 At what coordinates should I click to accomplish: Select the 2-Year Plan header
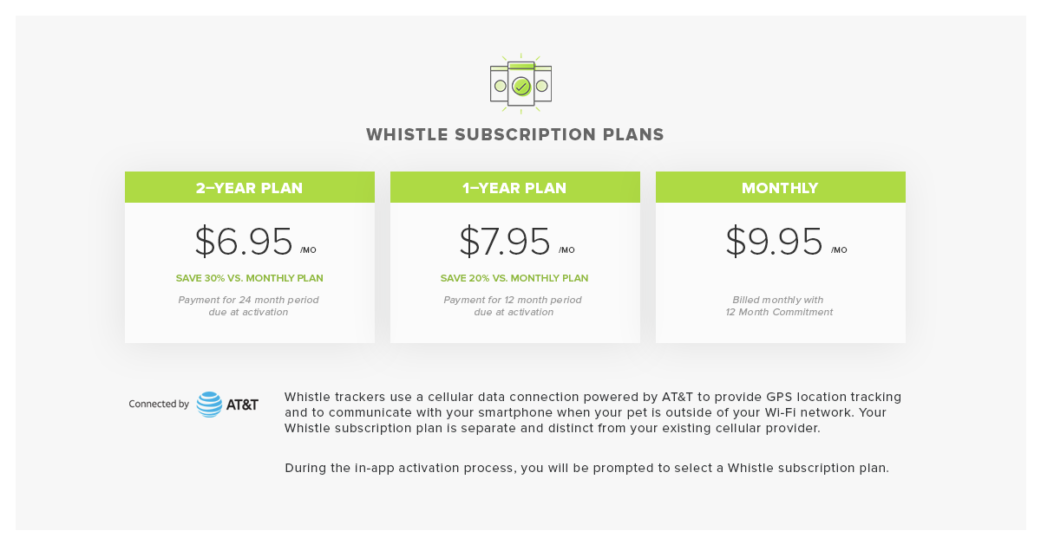(x=249, y=188)
